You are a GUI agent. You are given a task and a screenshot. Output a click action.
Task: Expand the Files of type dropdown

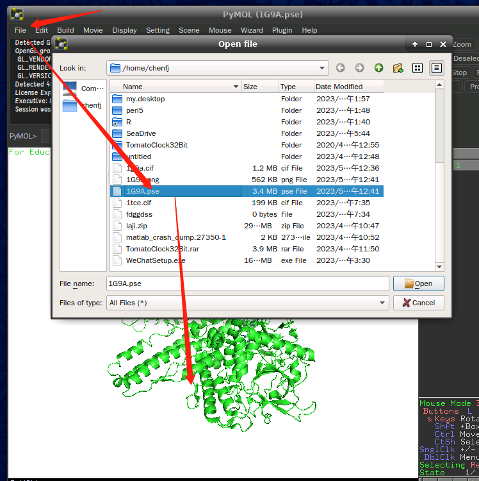[x=382, y=303]
